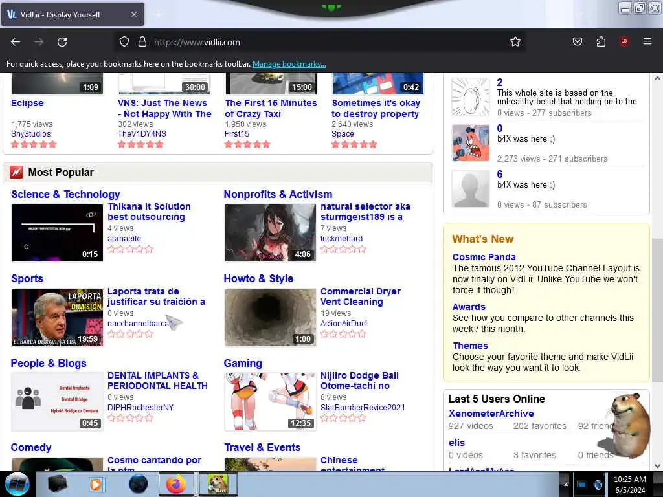The image size is (663, 497).
Task: Open the Cosmic Panda link
Action: tap(484, 257)
